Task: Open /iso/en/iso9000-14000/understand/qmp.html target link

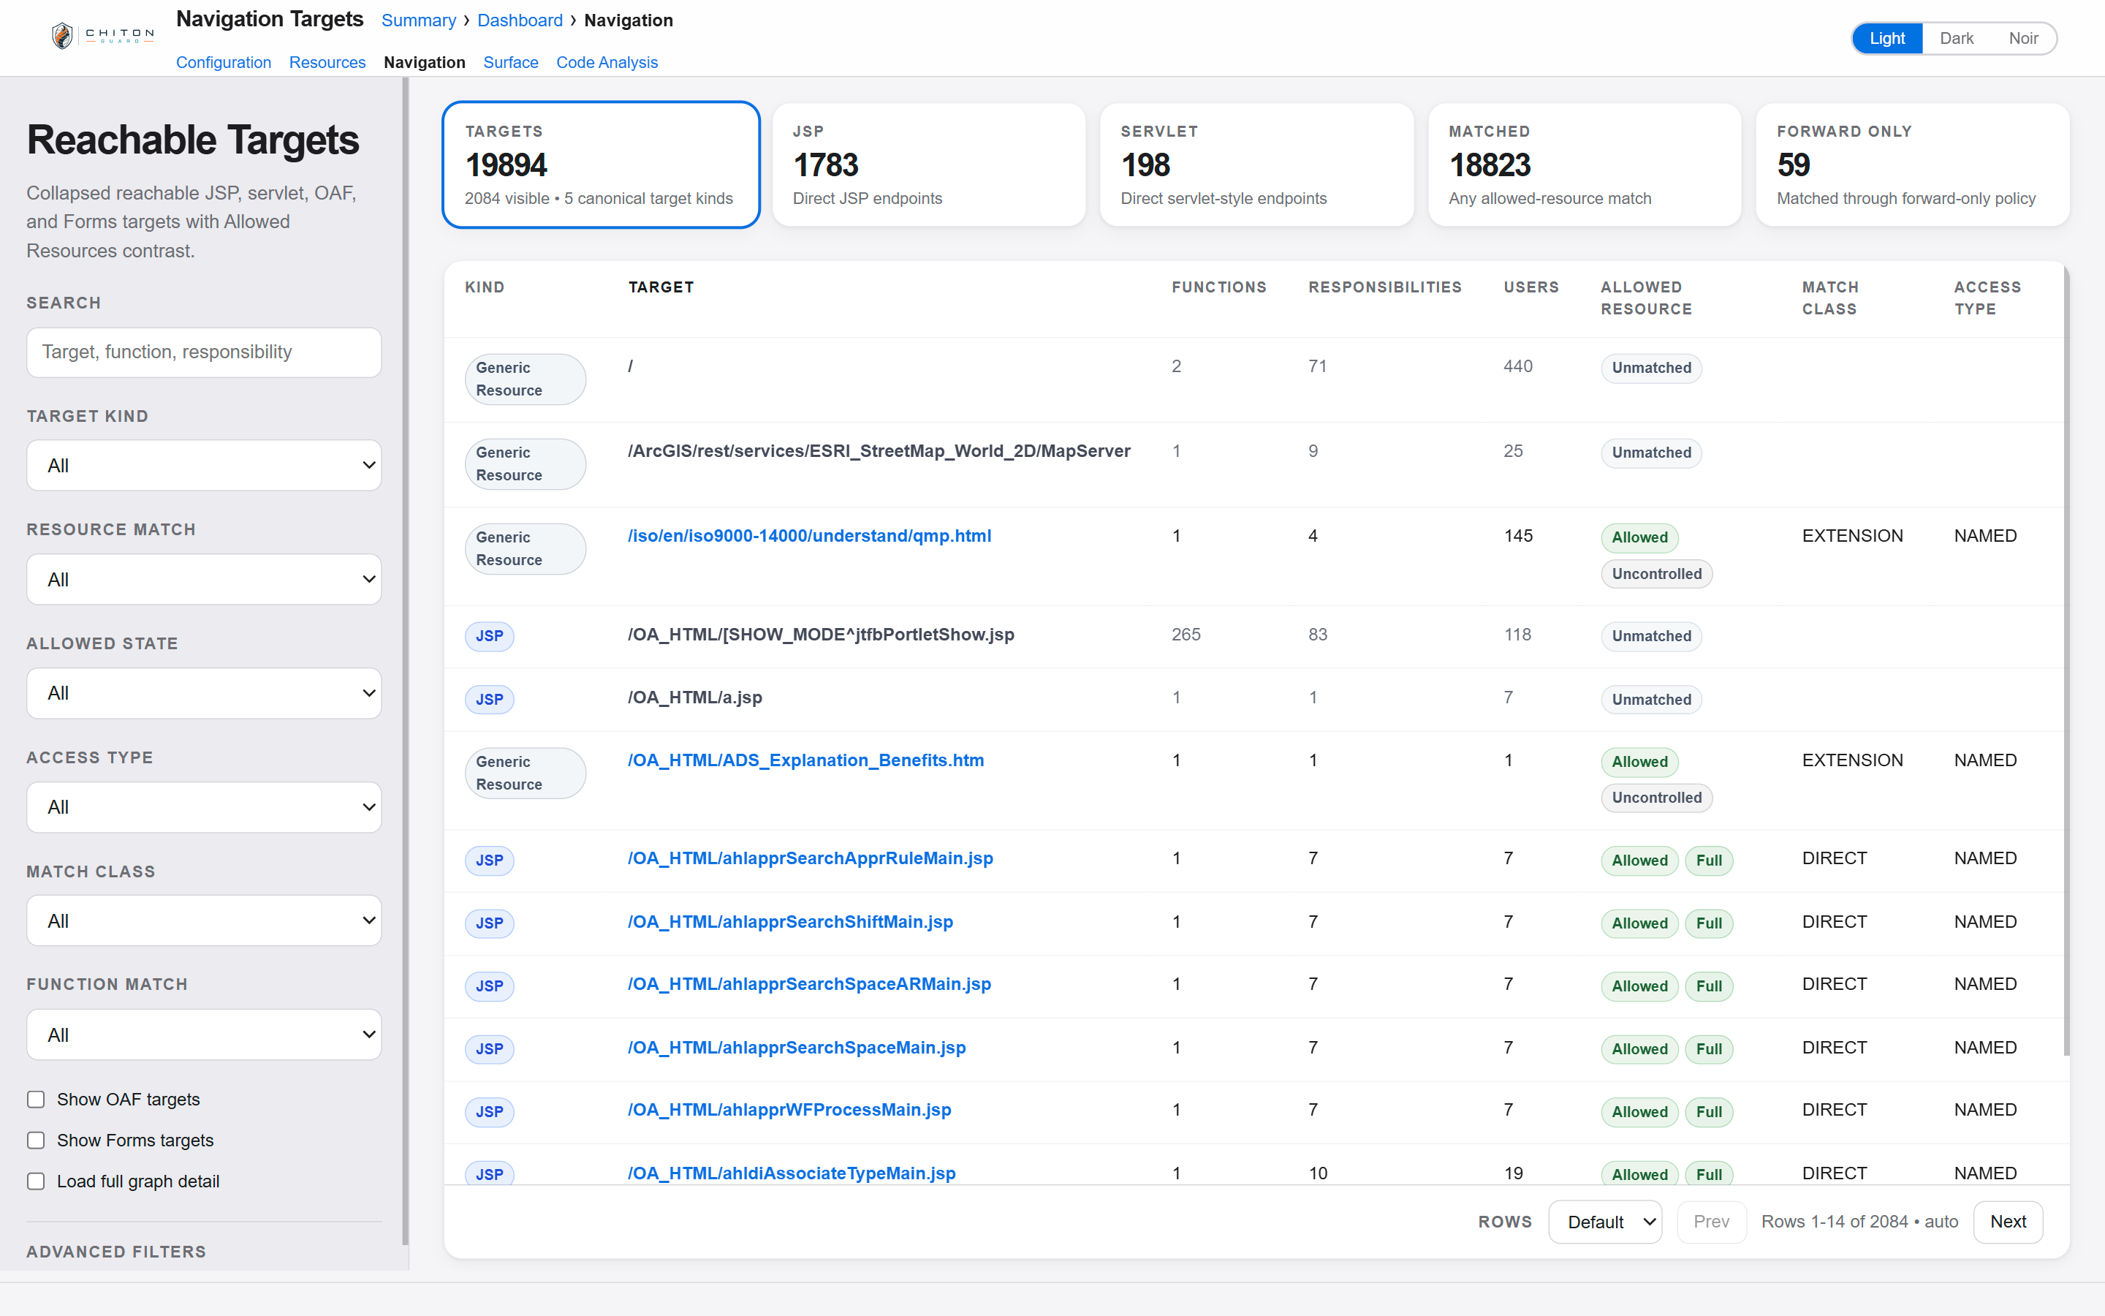Action: (810, 536)
